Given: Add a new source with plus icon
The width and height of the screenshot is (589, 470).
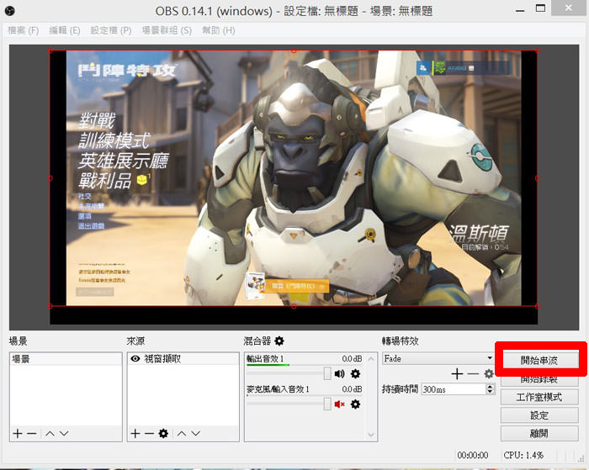Looking at the screenshot, I should click(x=135, y=434).
